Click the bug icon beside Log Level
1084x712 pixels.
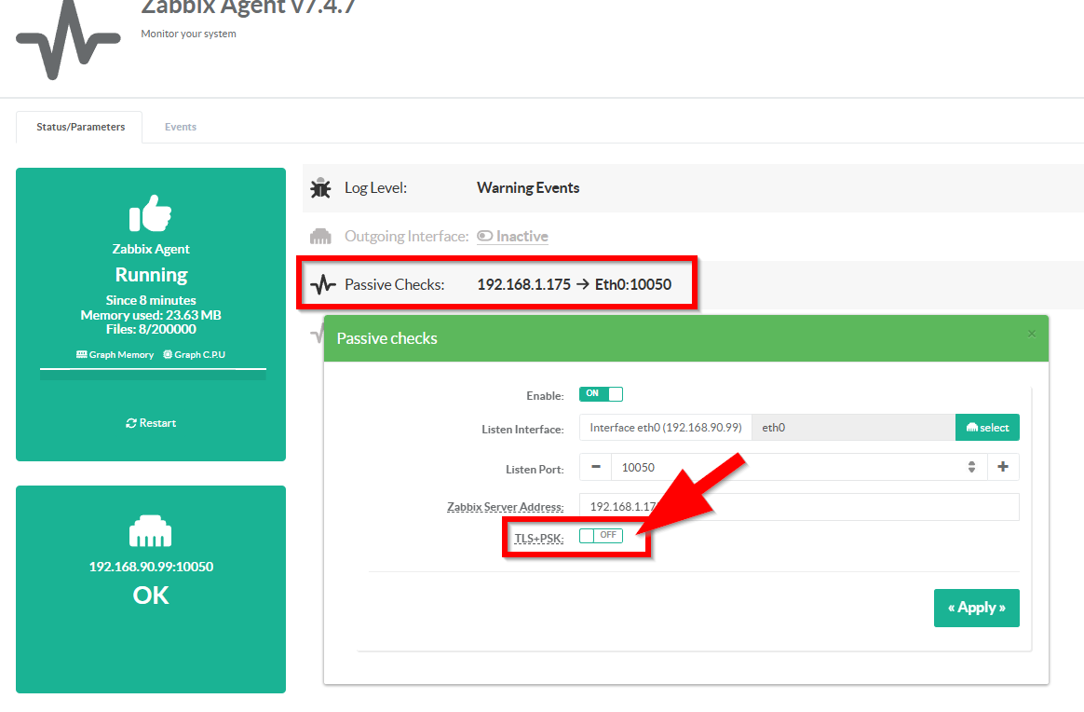(x=321, y=188)
